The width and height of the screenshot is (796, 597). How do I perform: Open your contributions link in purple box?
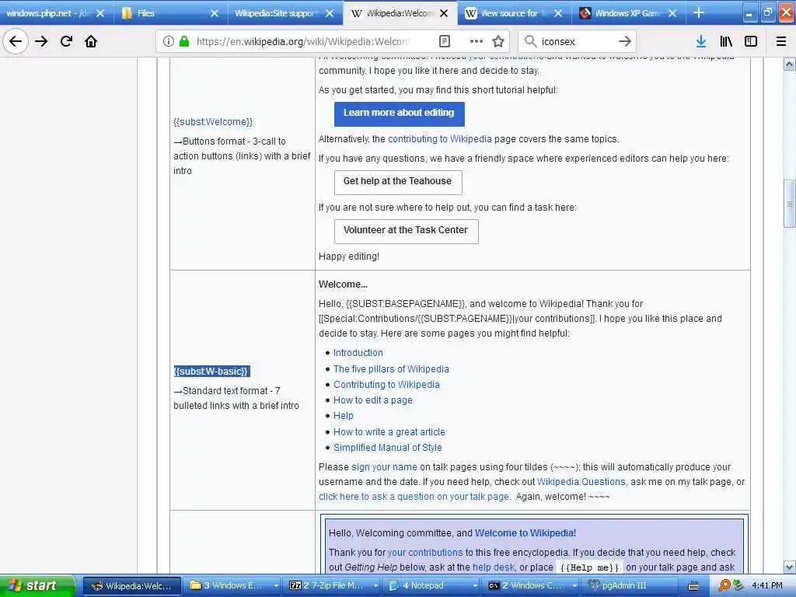(x=425, y=553)
